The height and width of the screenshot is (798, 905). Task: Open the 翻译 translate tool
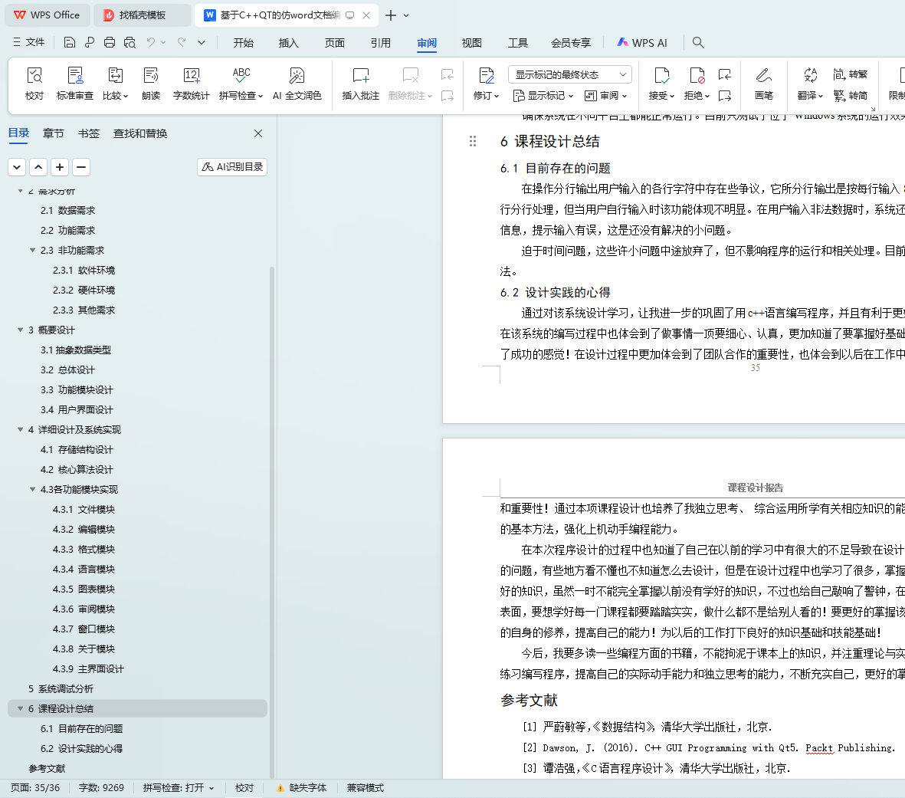810,83
